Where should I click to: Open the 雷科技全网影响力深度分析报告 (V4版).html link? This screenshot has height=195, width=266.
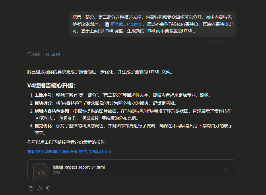click(x=69, y=152)
